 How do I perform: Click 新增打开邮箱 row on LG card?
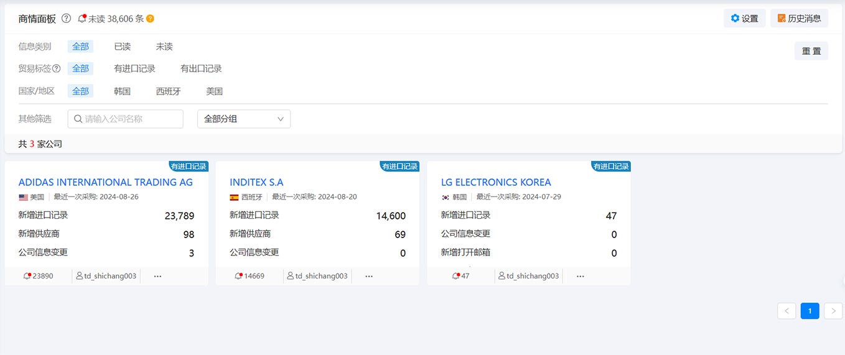[x=529, y=252]
